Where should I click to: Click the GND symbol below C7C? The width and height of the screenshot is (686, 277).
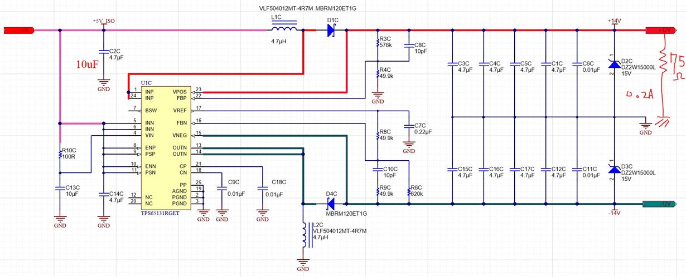409,146
